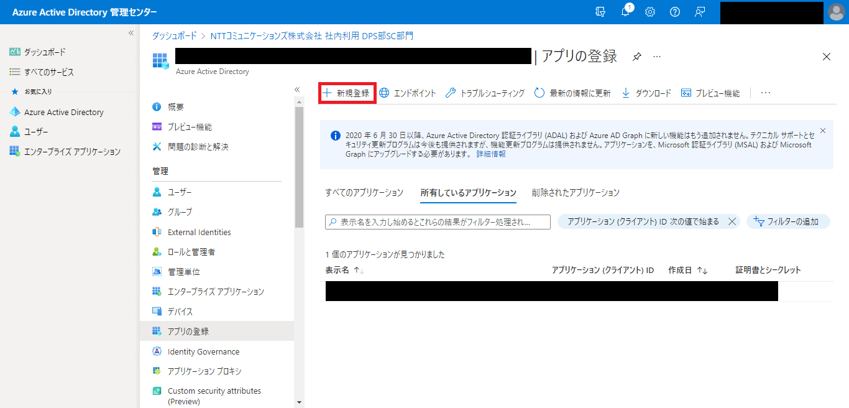Collapse the resource menu with chevron
This screenshot has height=408, width=849.
click(x=297, y=90)
